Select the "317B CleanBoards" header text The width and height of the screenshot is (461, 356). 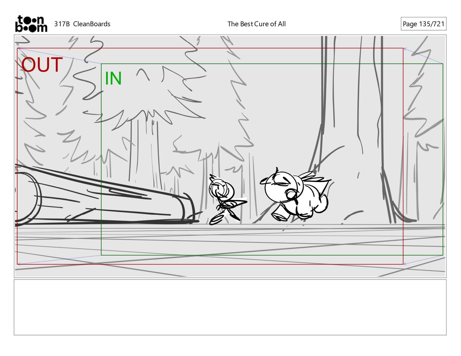click(x=82, y=24)
